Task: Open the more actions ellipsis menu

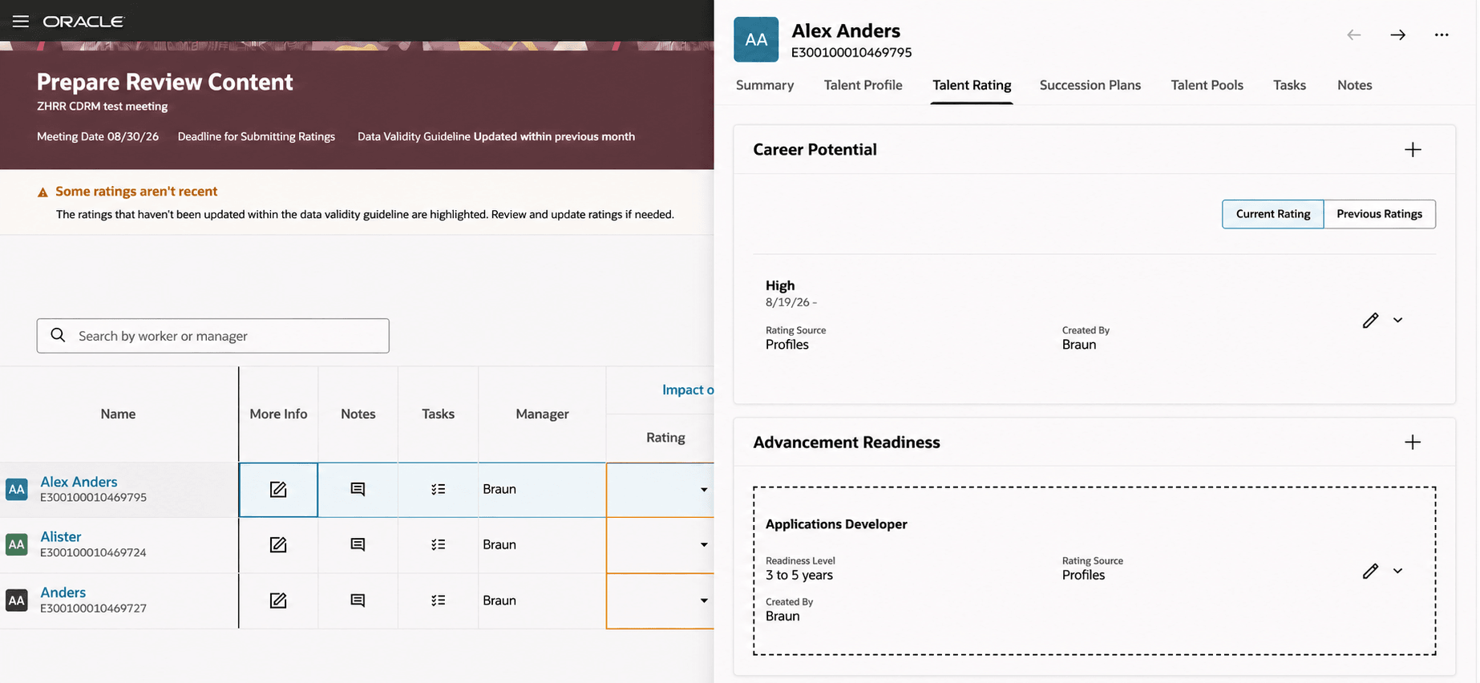Action: pos(1442,34)
